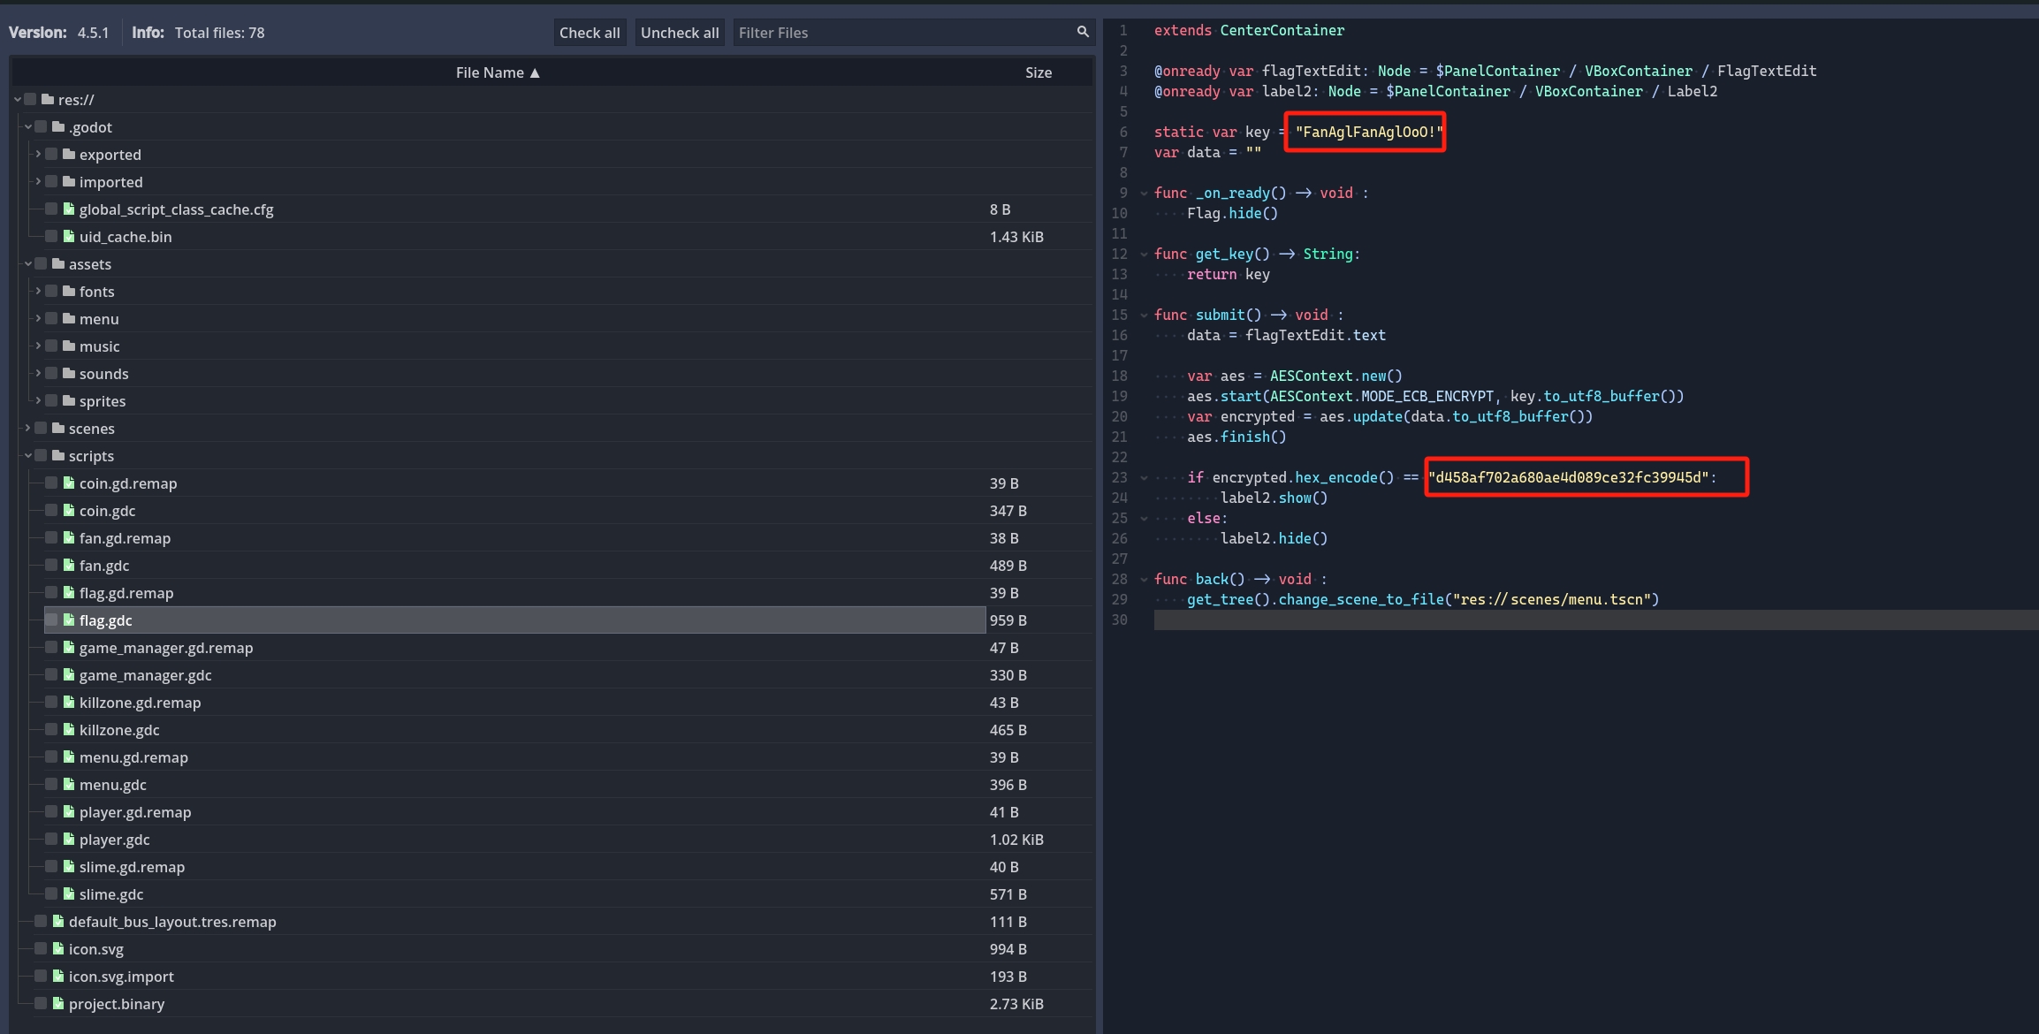Fold the get_key() function in code
The height and width of the screenshot is (1034, 2039).
[1144, 254]
